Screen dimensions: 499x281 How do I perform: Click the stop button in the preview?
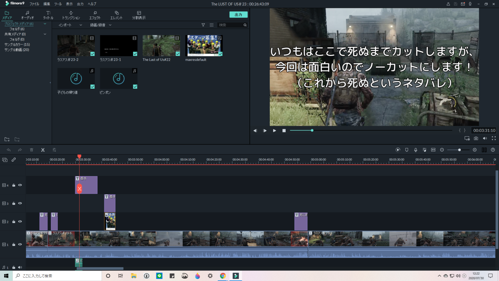tap(284, 131)
